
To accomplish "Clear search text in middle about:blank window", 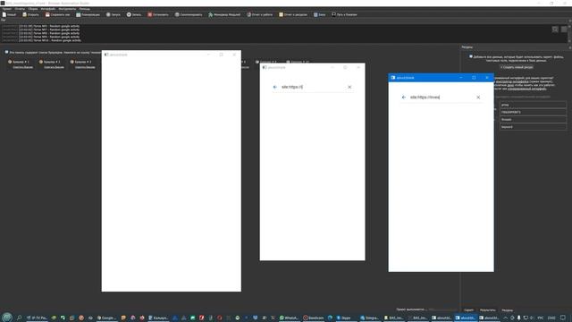I will click(349, 87).
